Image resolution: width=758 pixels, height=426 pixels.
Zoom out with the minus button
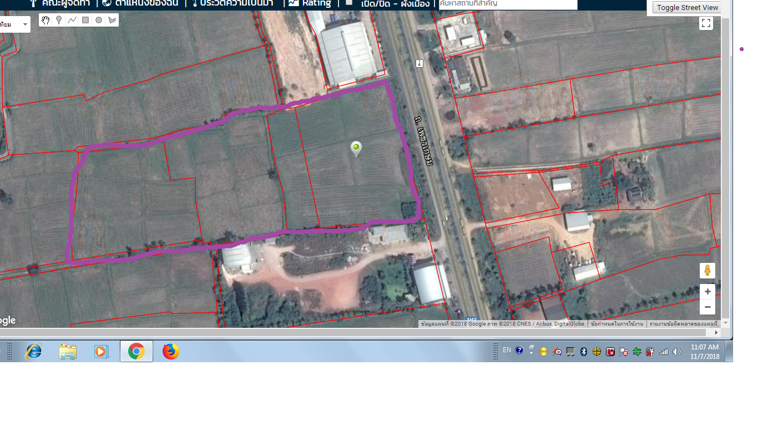coord(708,307)
